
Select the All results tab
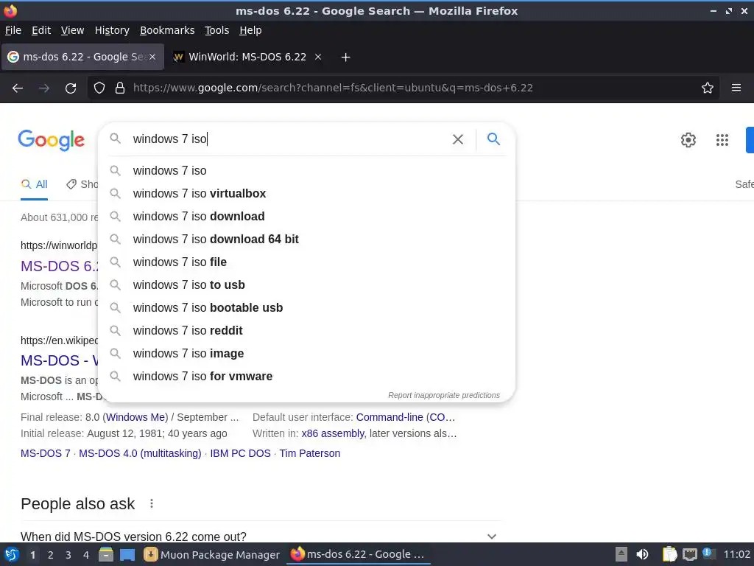pyautogui.click(x=34, y=184)
